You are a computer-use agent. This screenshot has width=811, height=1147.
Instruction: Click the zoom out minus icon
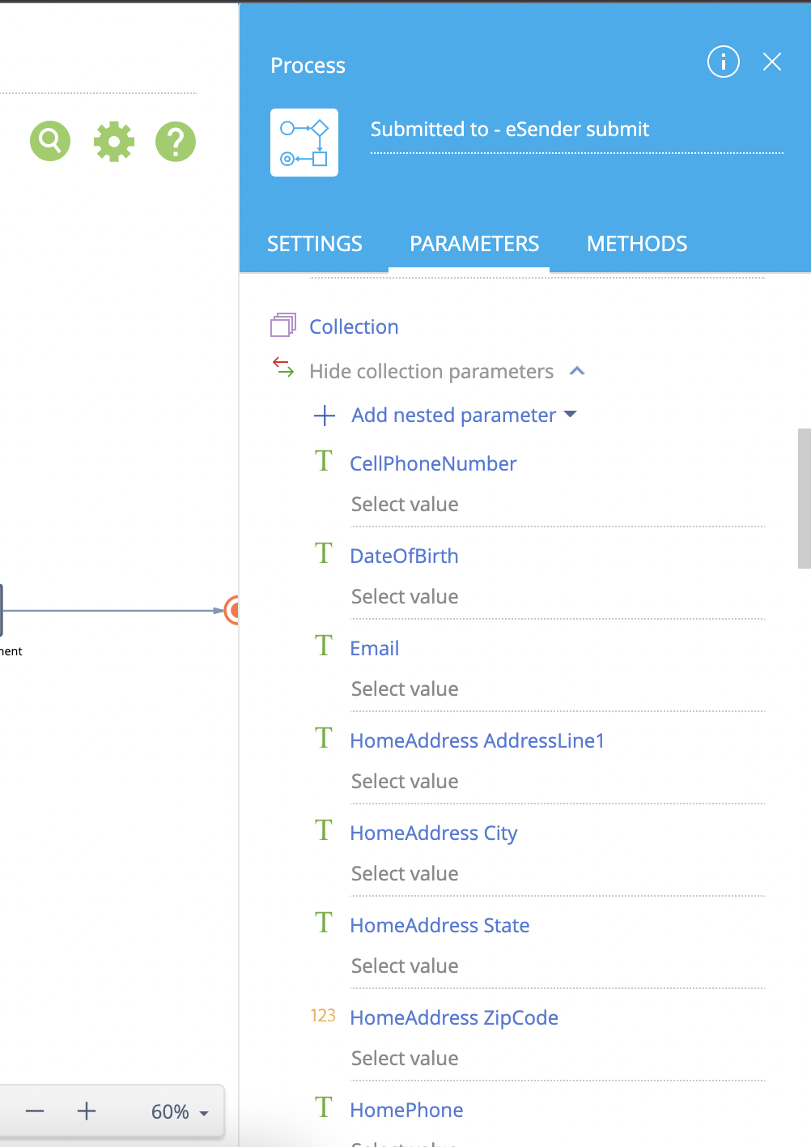pyautogui.click(x=35, y=1111)
